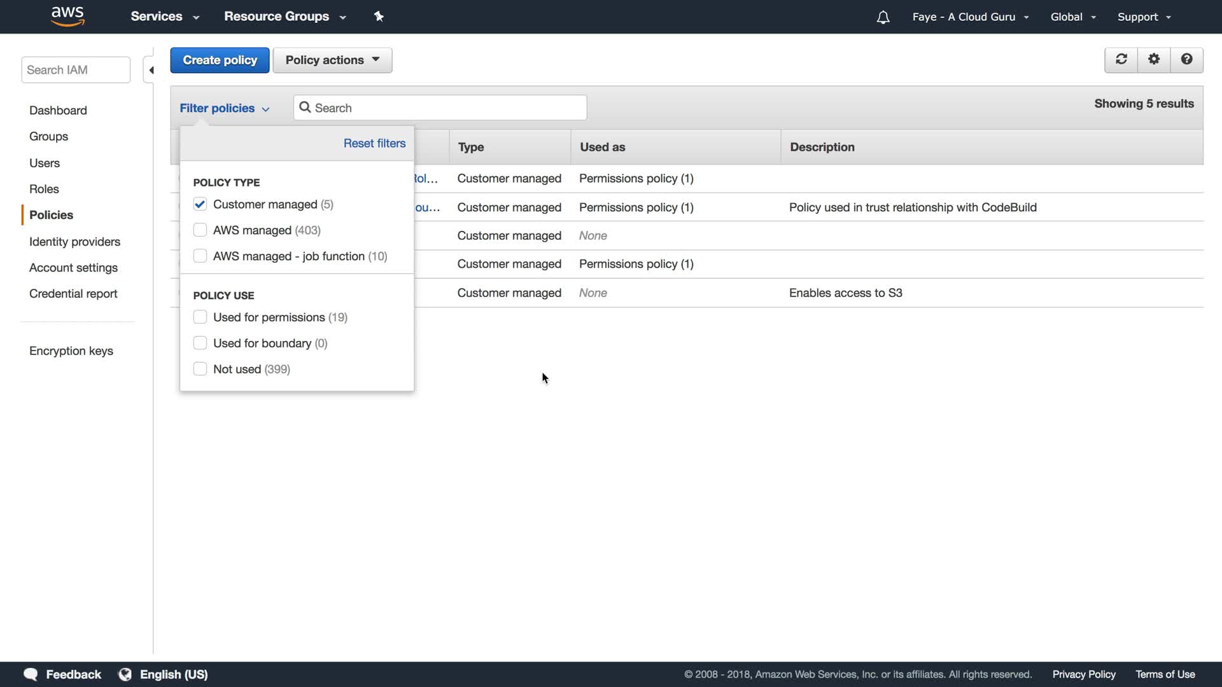Tick the Used for permissions checkbox

[x=200, y=317]
